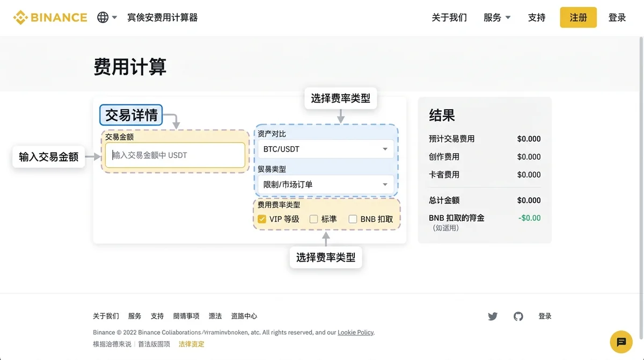
Task: Open the GitHub icon in footer
Action: (x=518, y=316)
